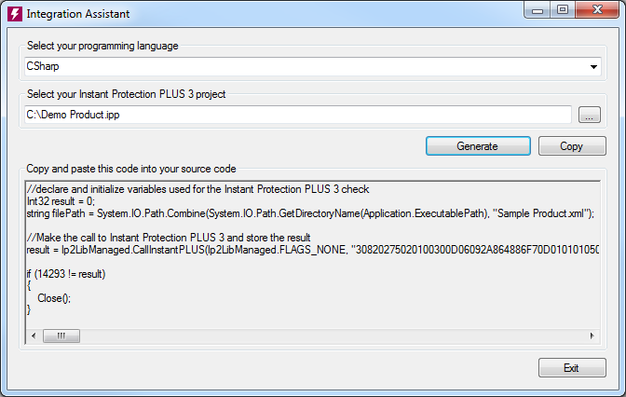Click the line 'Int32 result = 0;'
Screen dimensions: 626x397
(x=61, y=201)
